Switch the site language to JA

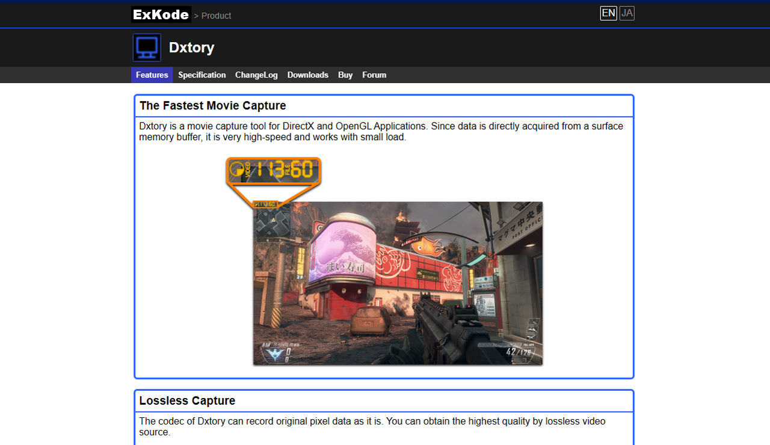point(627,13)
